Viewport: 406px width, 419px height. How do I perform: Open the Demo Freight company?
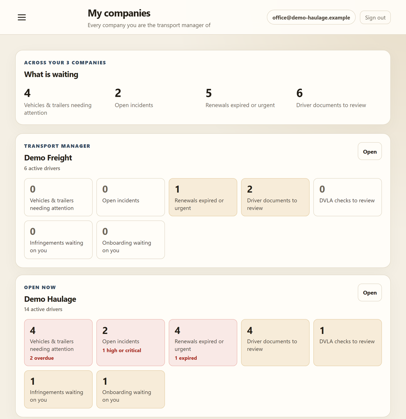pyautogui.click(x=370, y=151)
